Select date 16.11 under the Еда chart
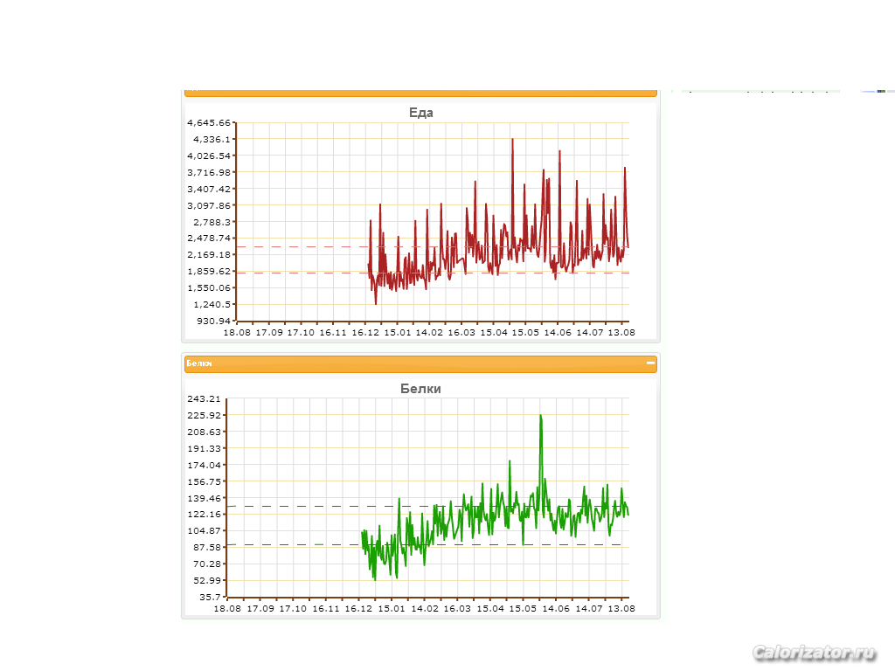This screenshot has height=671, width=895. [x=333, y=332]
